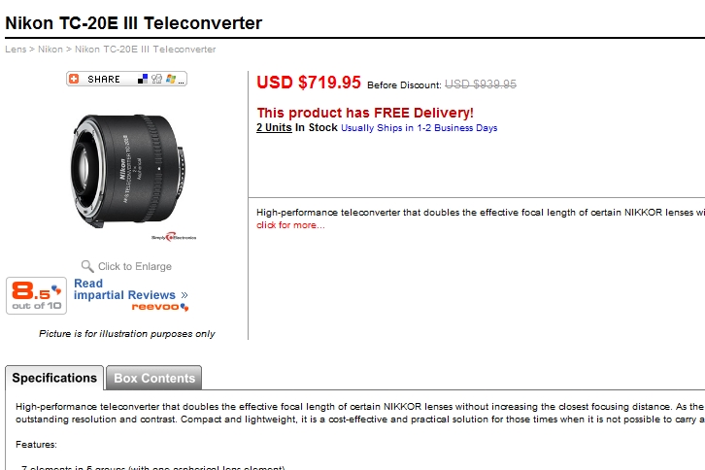Click the Click to Enlarge text
The height and width of the screenshot is (470, 705).
135,266
